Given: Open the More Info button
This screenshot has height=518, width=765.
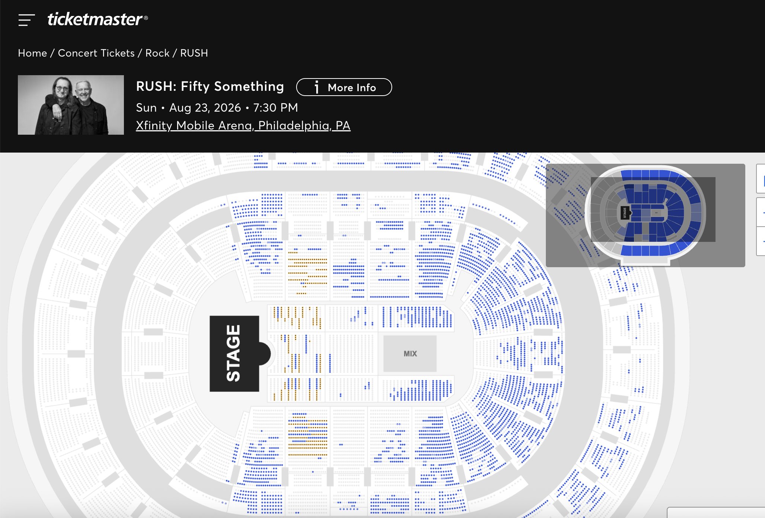Looking at the screenshot, I should [344, 87].
